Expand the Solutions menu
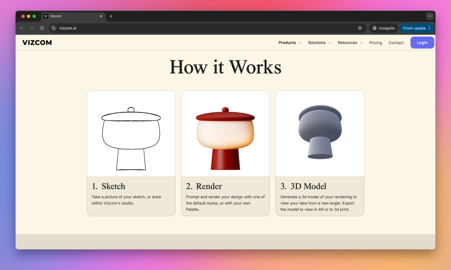 [x=319, y=42]
